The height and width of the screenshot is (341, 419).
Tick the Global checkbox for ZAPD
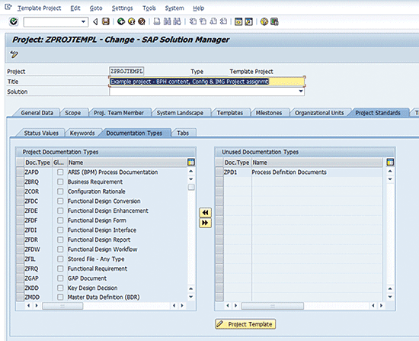click(60, 172)
